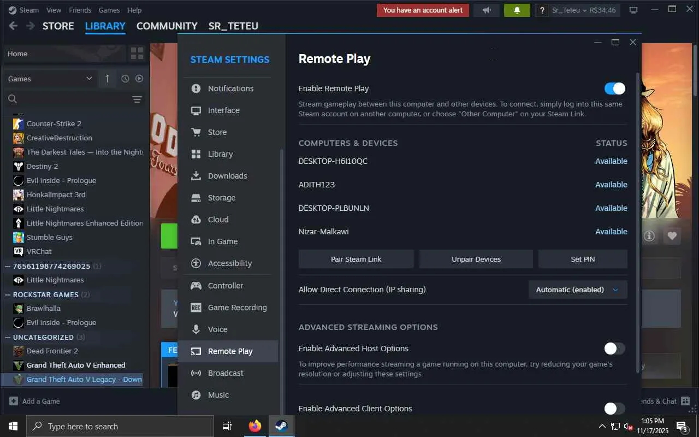Image resolution: width=699 pixels, height=437 pixels.
Task: Open the Windows notification center
Action: point(682,426)
